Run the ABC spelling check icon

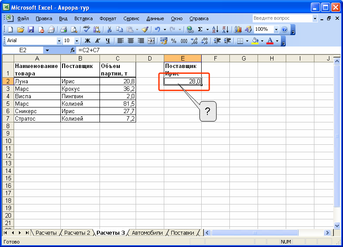(x=86, y=29)
